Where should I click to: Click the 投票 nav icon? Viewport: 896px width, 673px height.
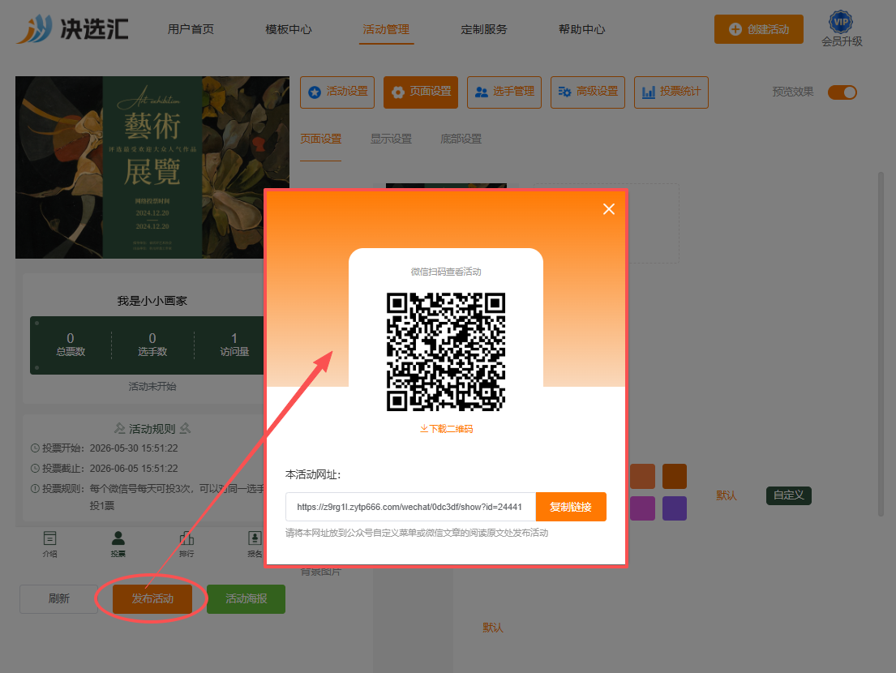118,544
